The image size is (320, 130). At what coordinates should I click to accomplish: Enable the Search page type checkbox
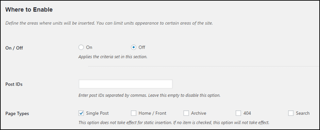[291, 113]
